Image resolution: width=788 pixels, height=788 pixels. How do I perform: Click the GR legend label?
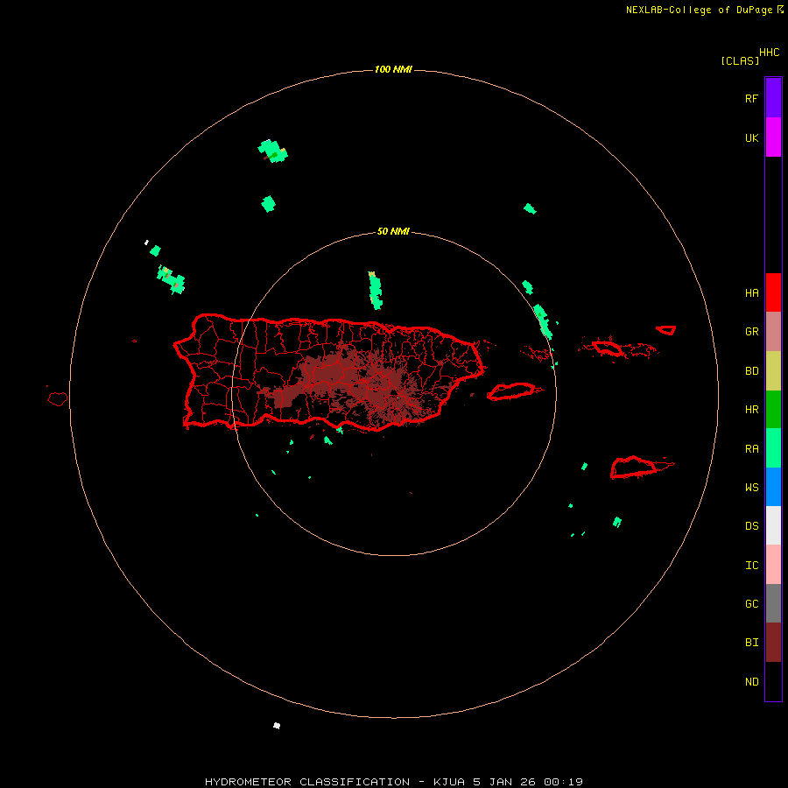click(751, 332)
